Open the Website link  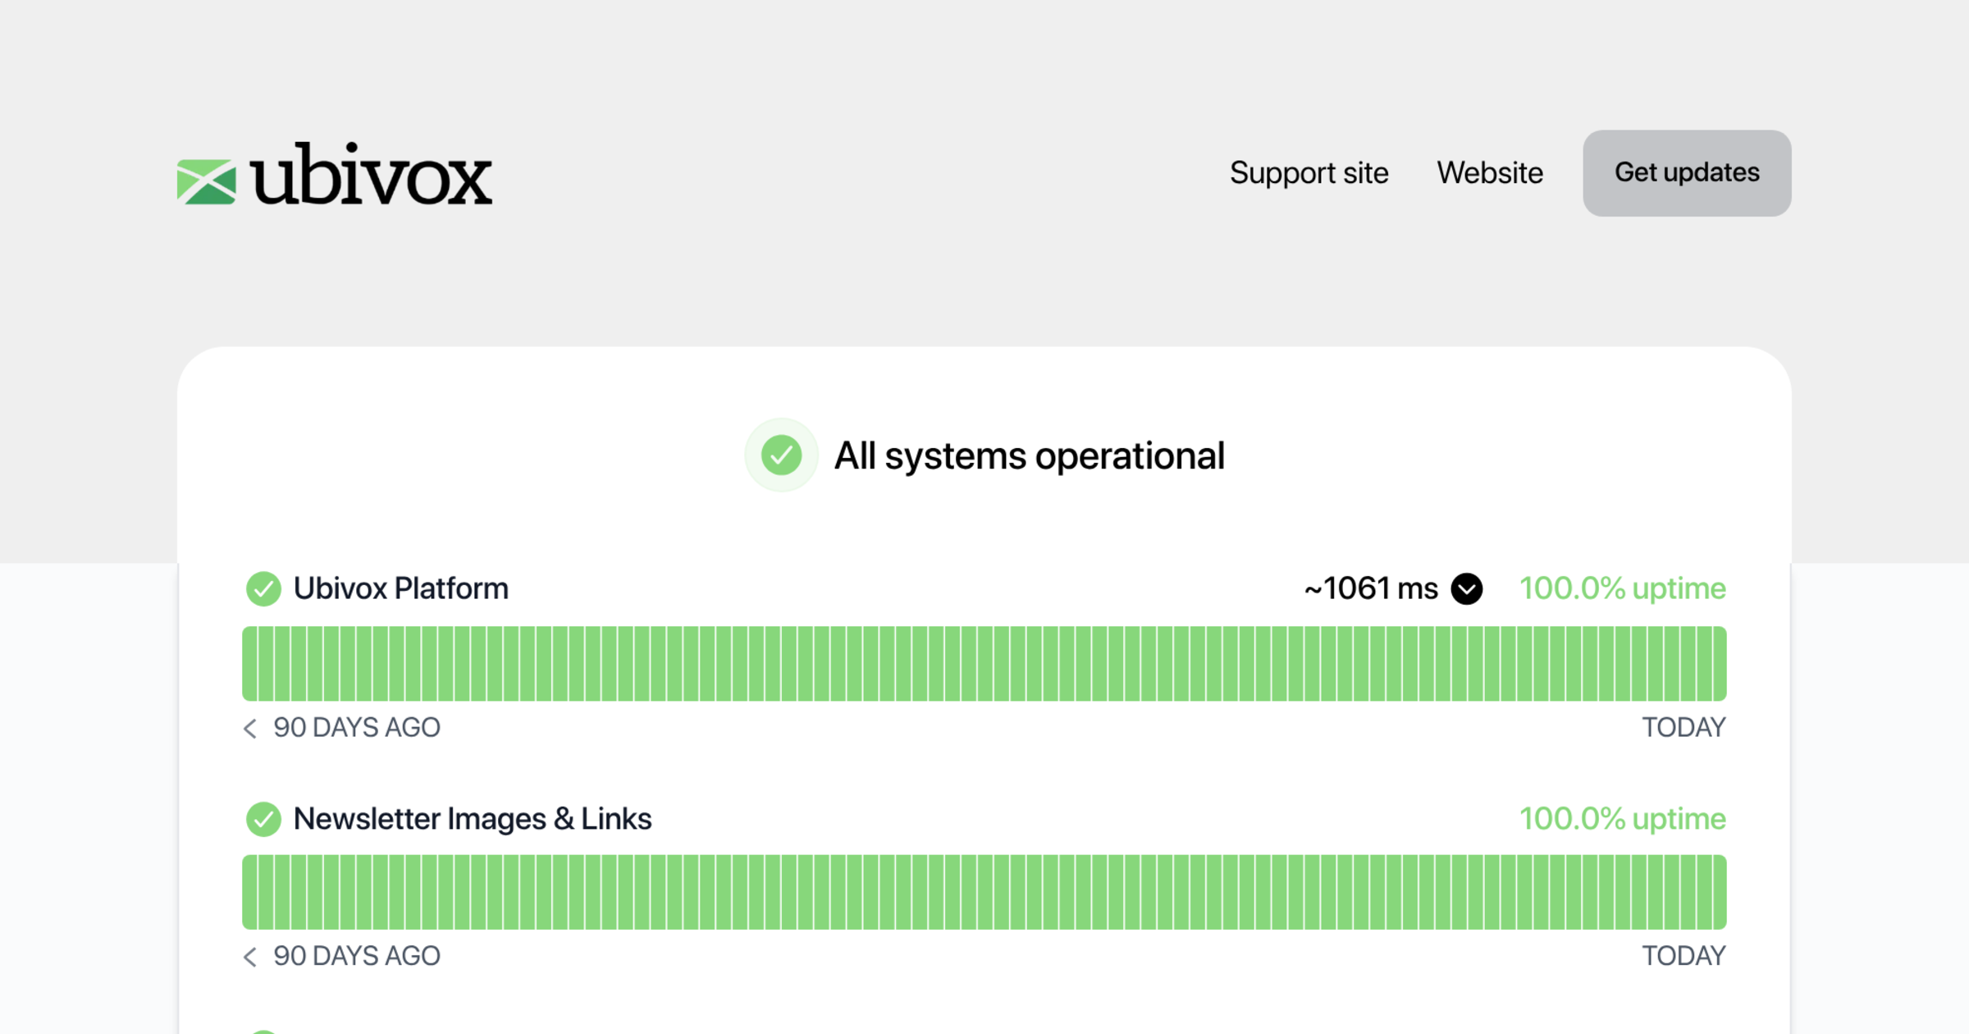tap(1490, 173)
